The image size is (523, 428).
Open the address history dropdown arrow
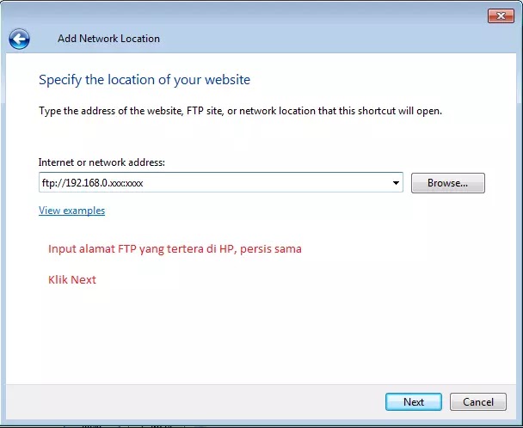(396, 183)
